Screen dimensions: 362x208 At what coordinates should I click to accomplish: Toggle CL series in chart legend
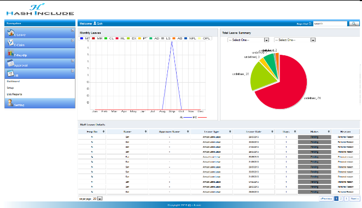point(109,38)
